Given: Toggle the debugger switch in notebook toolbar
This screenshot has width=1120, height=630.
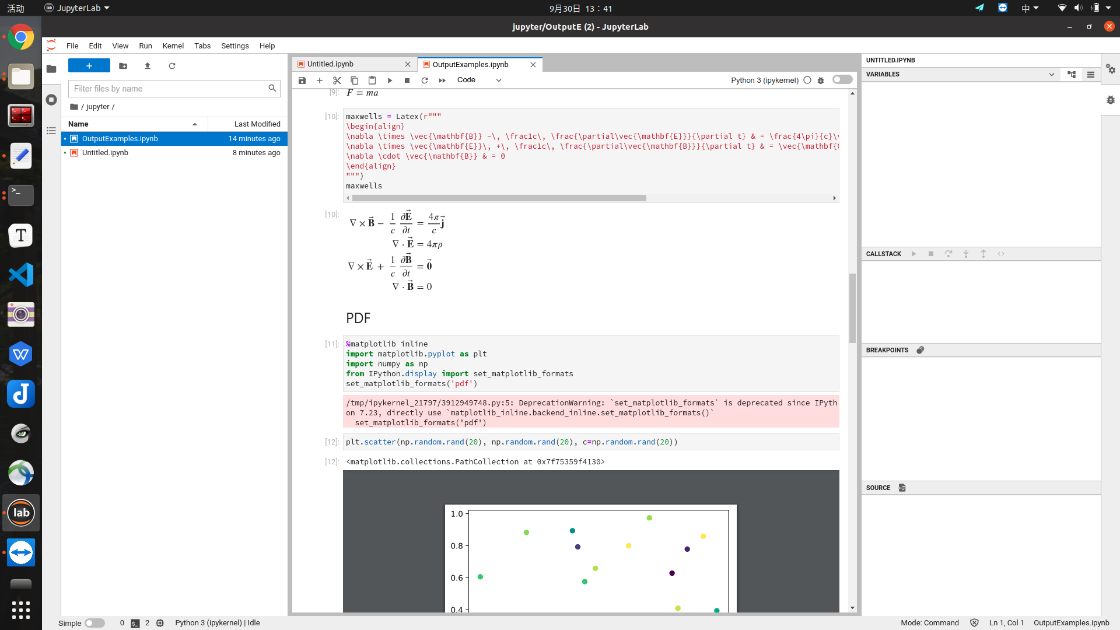Looking at the screenshot, I should point(842,80).
